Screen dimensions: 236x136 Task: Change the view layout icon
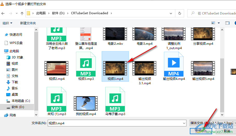213,23
